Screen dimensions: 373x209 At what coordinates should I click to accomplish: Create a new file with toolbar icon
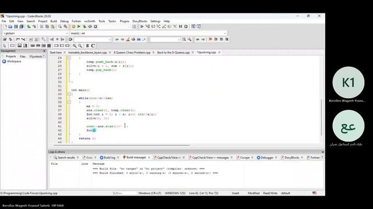coord(5,27)
